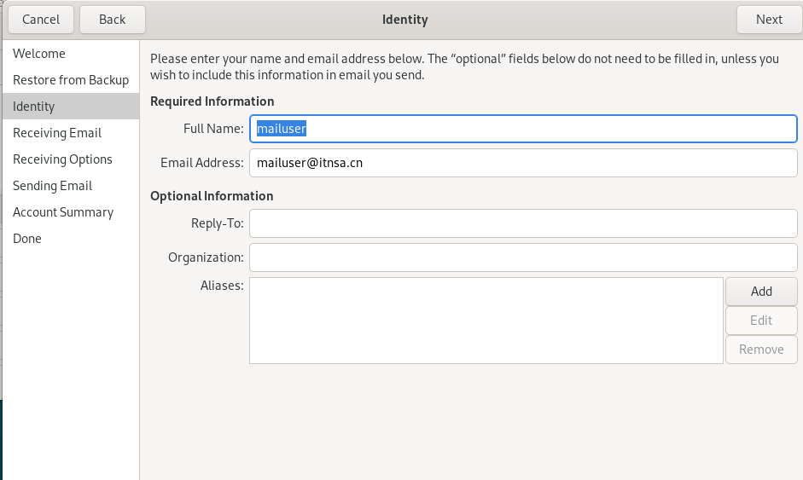This screenshot has width=803, height=480.
Task: Click into the Email Address field
Action: coord(523,163)
